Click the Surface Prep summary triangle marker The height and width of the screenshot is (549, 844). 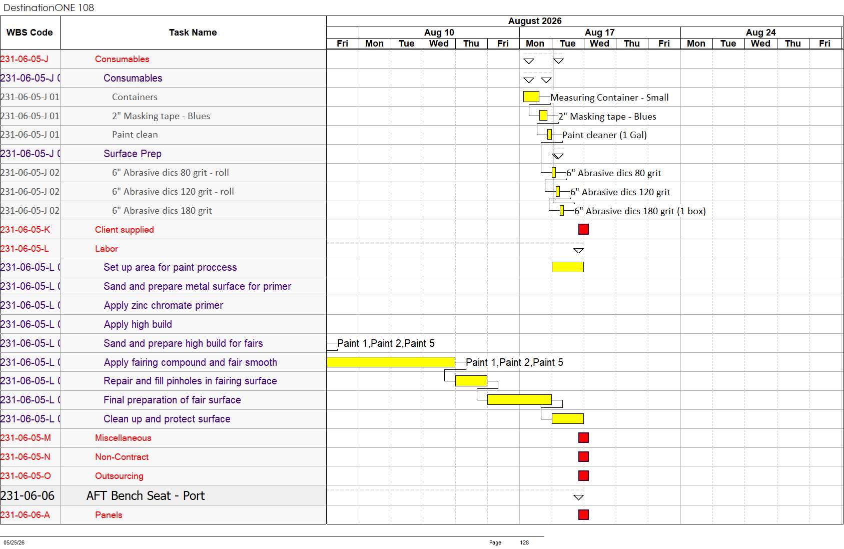(558, 156)
